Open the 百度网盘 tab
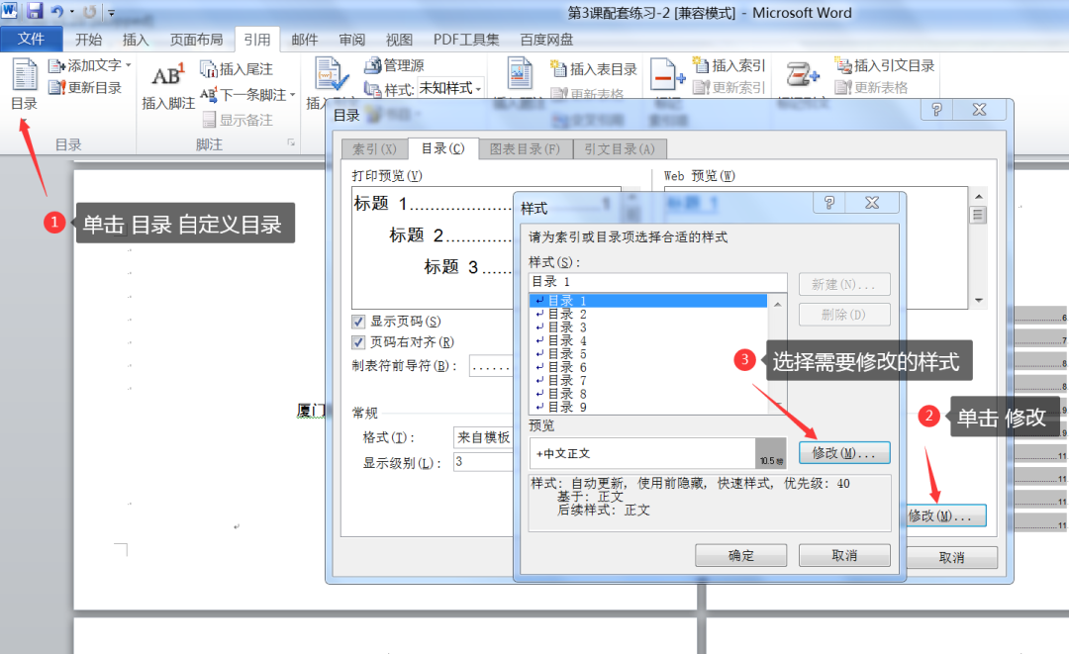The image size is (1069, 654). [546, 40]
